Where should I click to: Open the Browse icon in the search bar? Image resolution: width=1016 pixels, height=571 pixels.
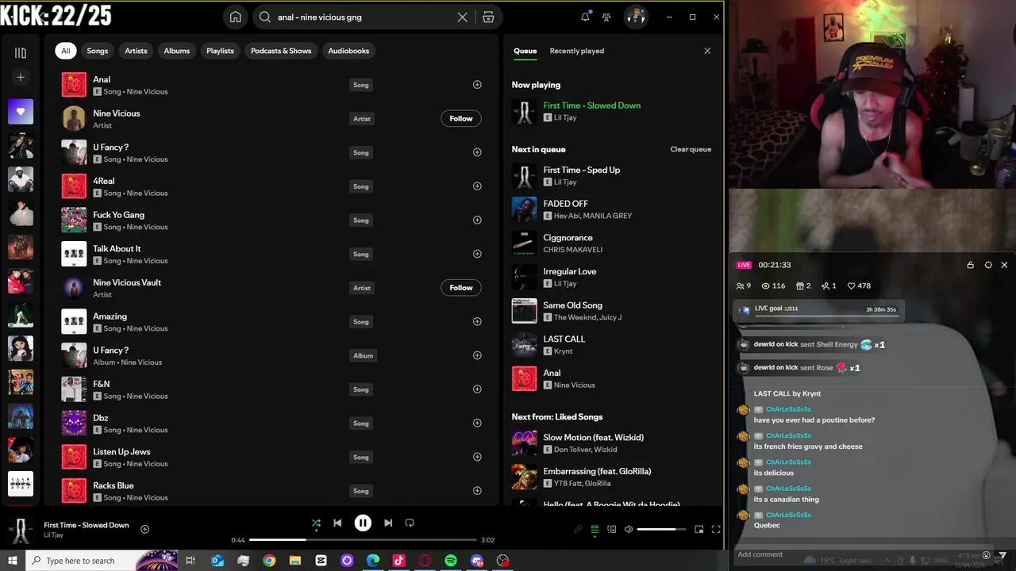tap(488, 17)
